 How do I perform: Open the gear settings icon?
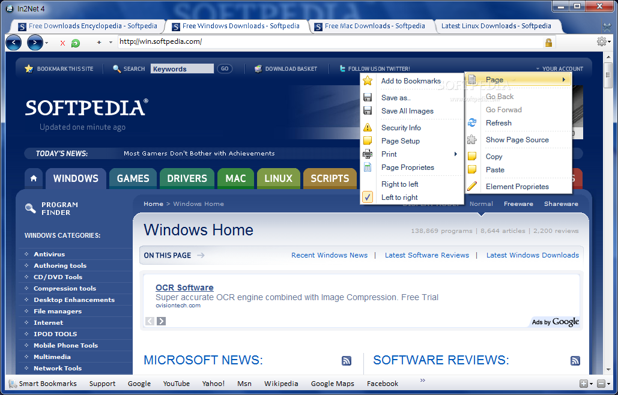click(x=601, y=41)
